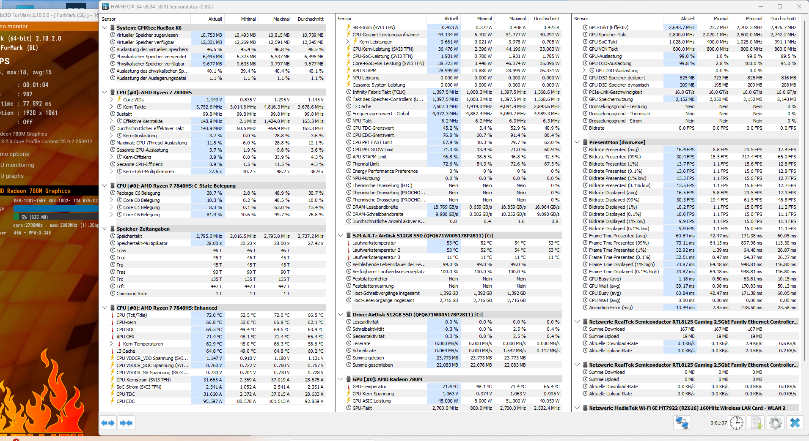The image size is (809, 441).
Task: Expand the Kern-Takt-Multiplikatoren row
Action: tap(112, 171)
